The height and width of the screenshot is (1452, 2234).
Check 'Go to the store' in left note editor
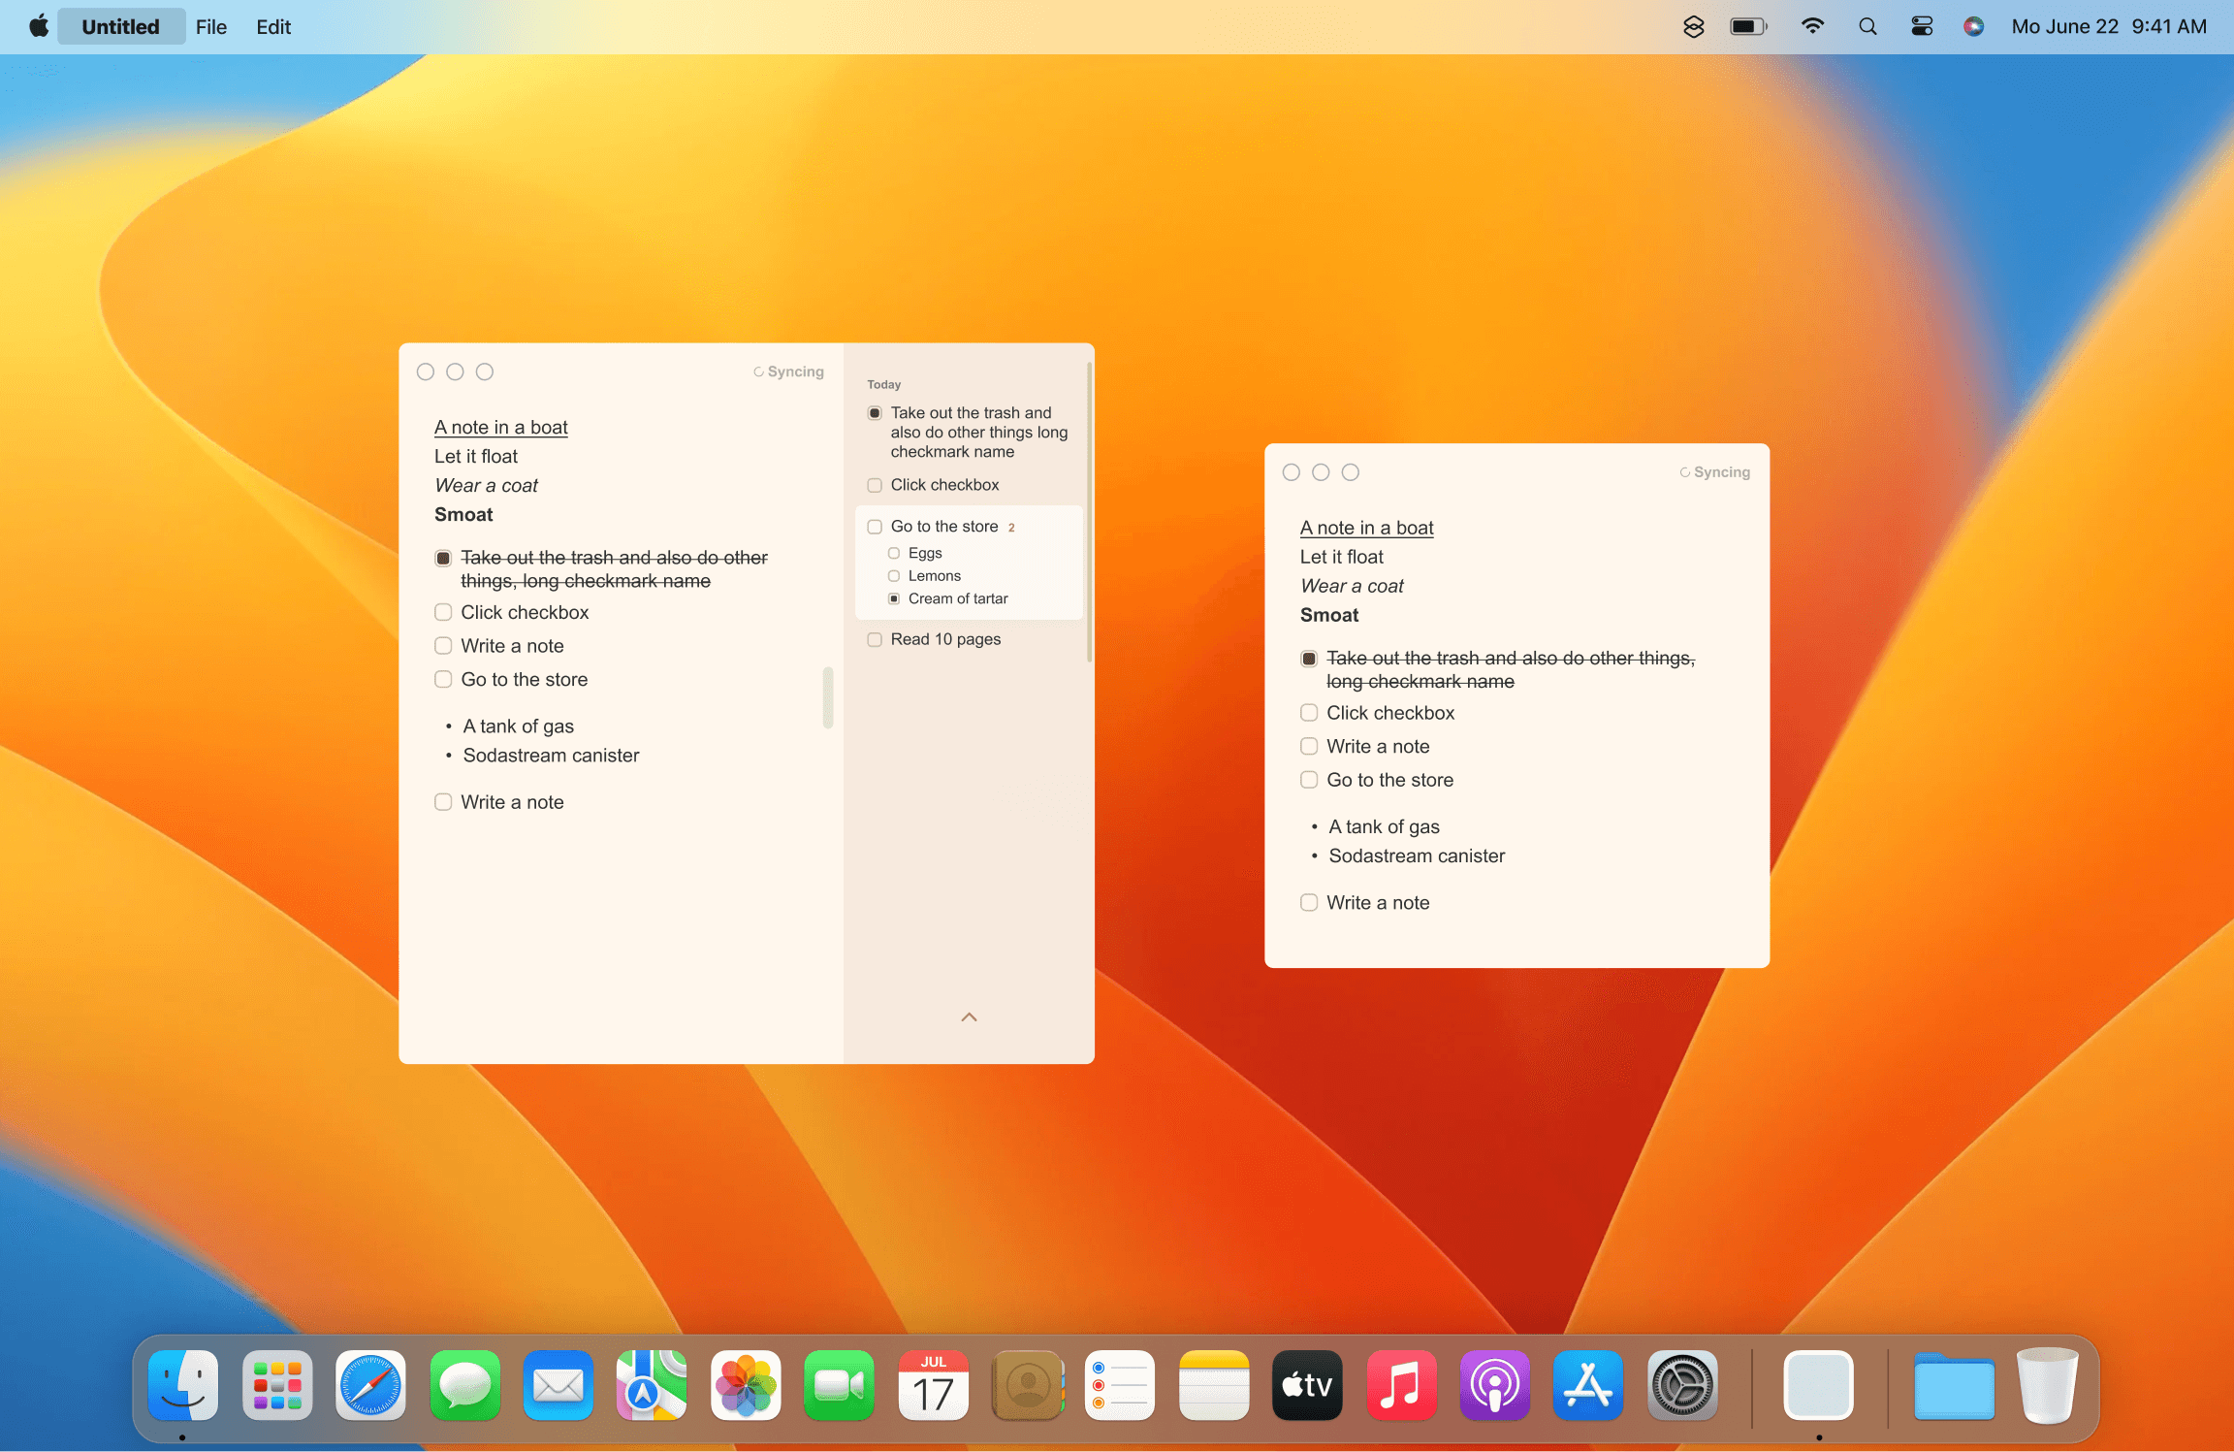(443, 679)
